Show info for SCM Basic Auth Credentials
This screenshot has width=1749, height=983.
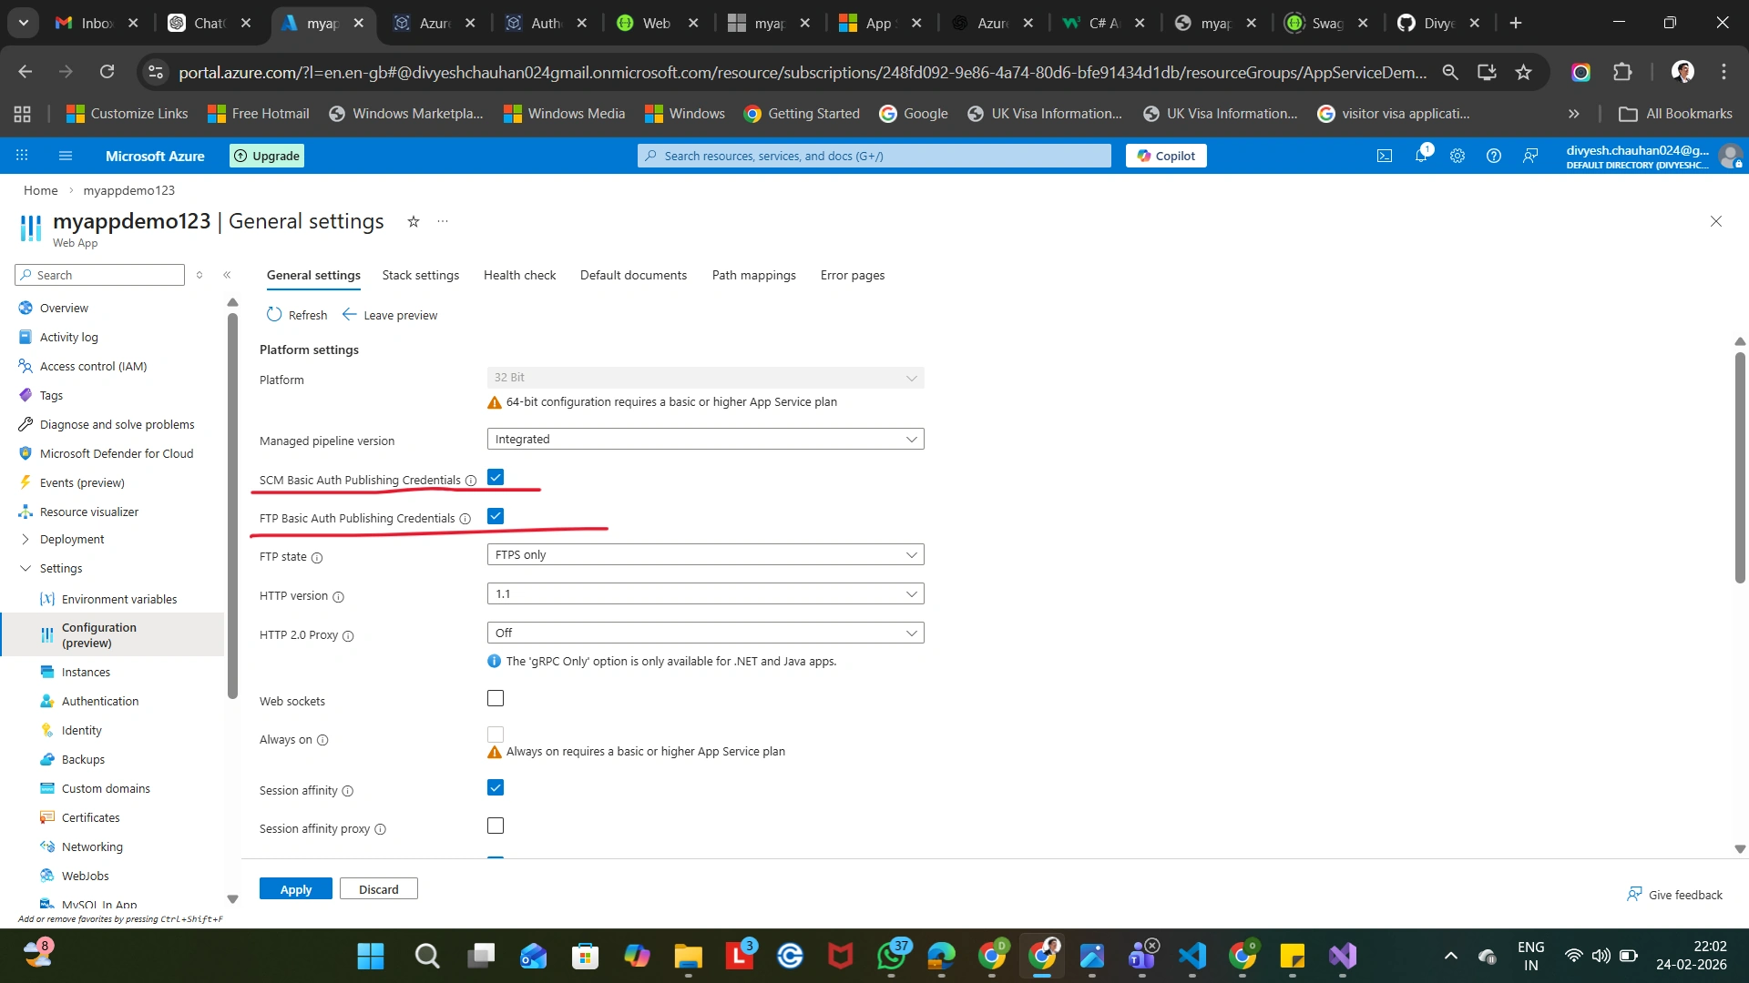pyautogui.click(x=471, y=481)
